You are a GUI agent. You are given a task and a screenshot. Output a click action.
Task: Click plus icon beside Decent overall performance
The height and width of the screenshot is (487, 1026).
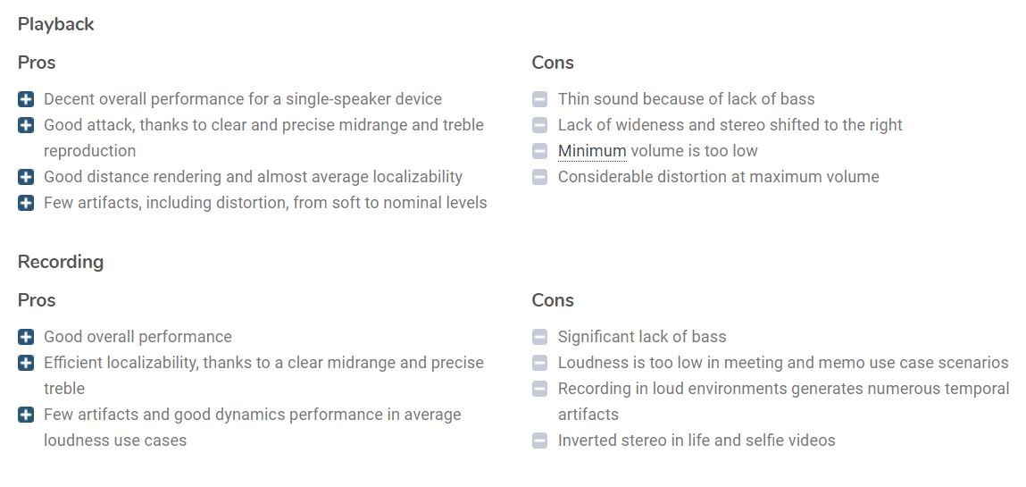26,99
